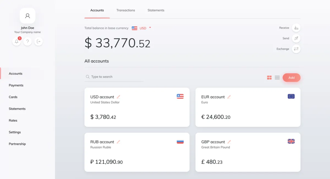
Task: Switch to list view layout
Action: click(x=277, y=78)
